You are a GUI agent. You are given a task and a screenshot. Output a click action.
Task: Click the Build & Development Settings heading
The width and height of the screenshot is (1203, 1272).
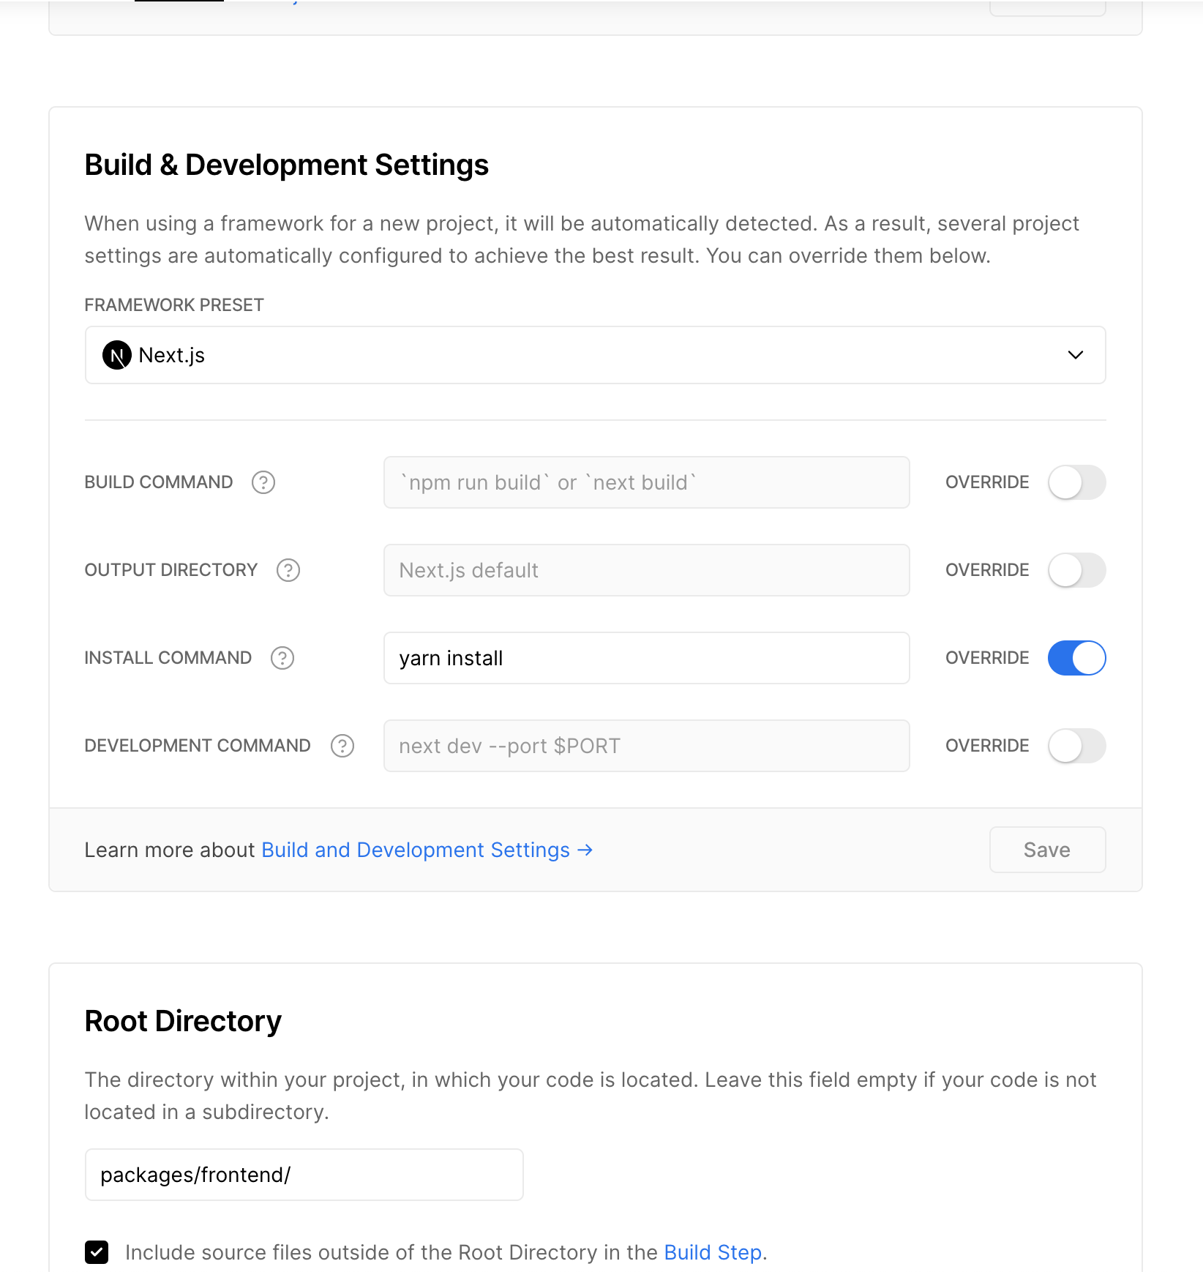pos(286,165)
